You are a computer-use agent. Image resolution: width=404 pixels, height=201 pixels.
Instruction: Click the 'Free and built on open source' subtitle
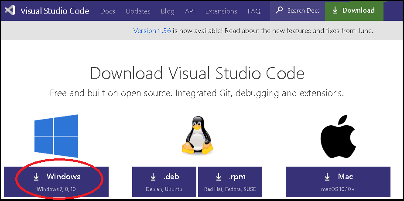[x=197, y=93]
